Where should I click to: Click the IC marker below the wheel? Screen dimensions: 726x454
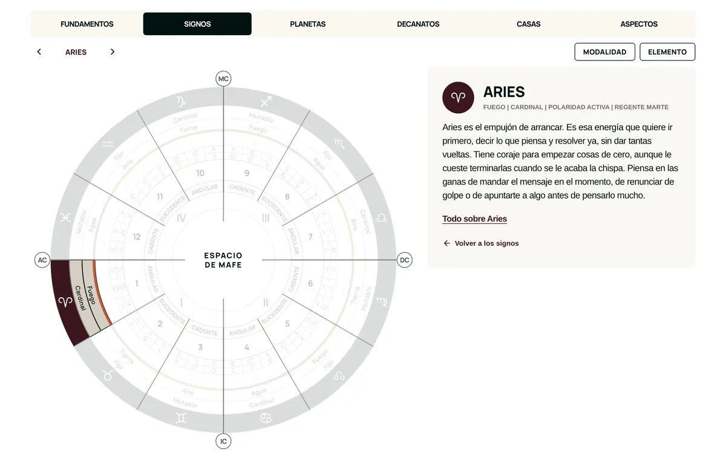click(x=223, y=441)
